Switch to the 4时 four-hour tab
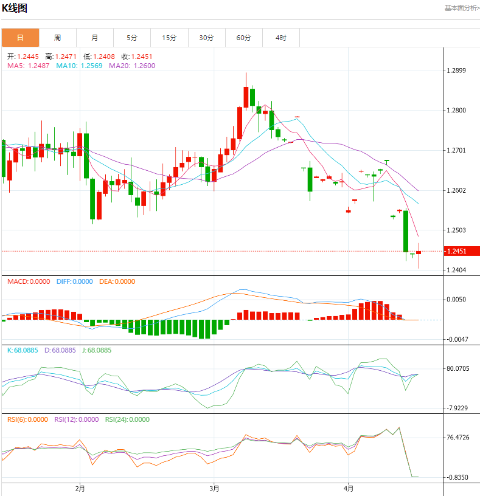 coord(280,38)
